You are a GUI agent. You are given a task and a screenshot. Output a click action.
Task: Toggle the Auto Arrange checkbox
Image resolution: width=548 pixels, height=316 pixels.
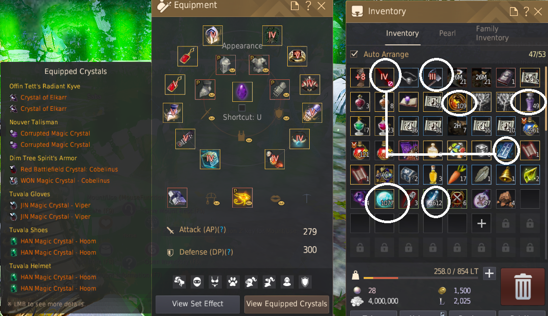tap(354, 54)
